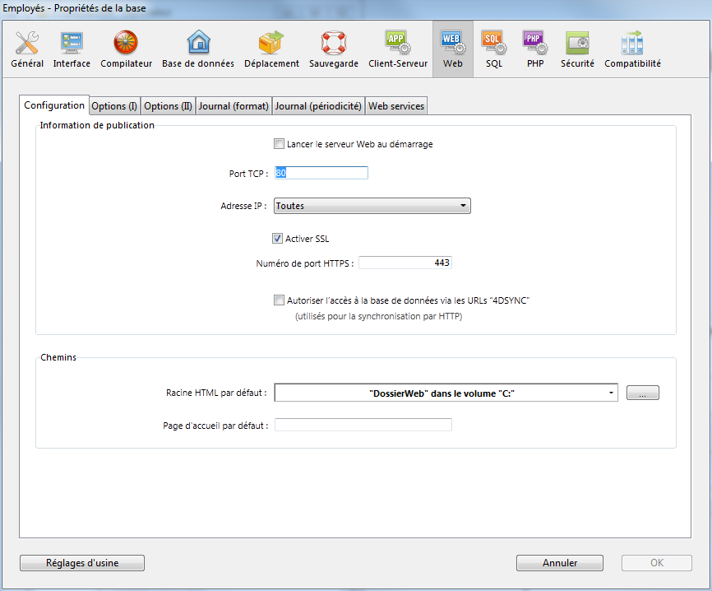Switch to the Options (I) tab
712x591 pixels.
(x=114, y=106)
